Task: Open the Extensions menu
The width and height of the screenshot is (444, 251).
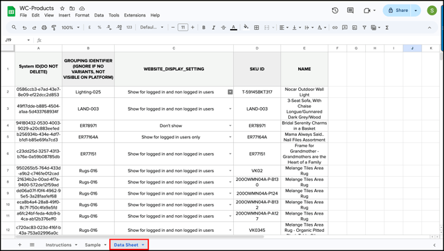Action: [x=135, y=15]
